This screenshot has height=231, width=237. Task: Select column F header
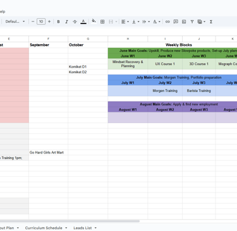(48, 38)
